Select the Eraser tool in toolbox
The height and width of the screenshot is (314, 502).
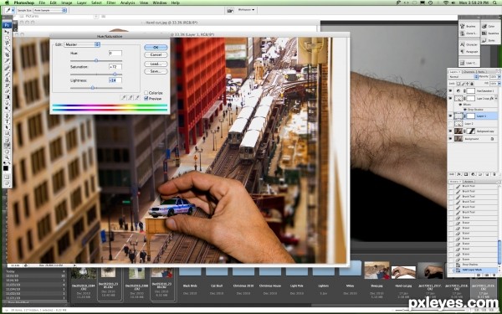[x=7, y=91]
